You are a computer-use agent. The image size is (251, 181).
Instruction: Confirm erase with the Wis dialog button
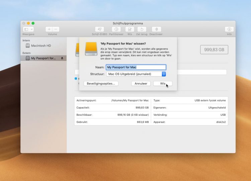pos(163,84)
